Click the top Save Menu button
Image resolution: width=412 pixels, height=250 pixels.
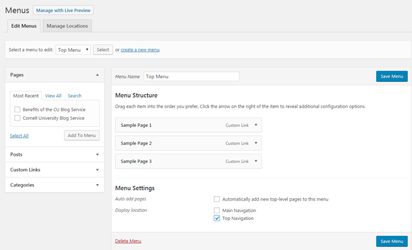(x=392, y=76)
